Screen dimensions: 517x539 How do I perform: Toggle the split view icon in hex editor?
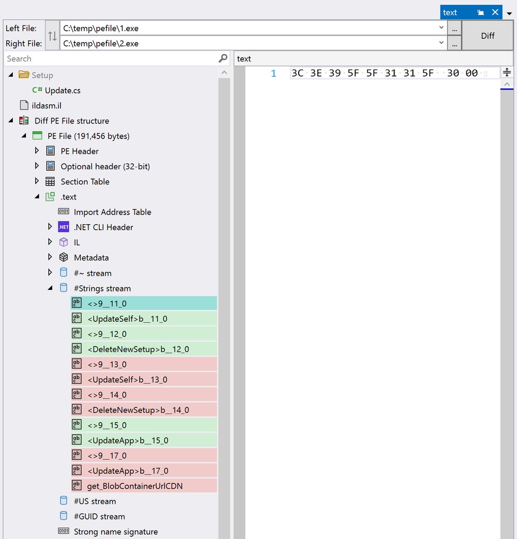click(x=507, y=72)
